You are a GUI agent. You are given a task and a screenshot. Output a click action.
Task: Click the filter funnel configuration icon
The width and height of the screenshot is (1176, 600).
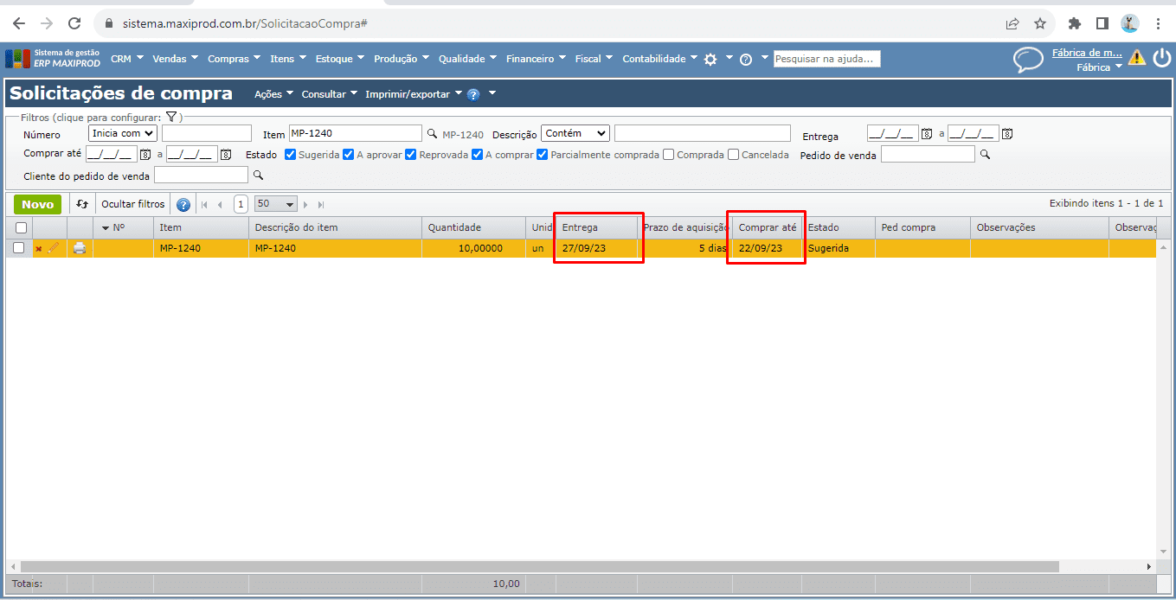tap(171, 117)
